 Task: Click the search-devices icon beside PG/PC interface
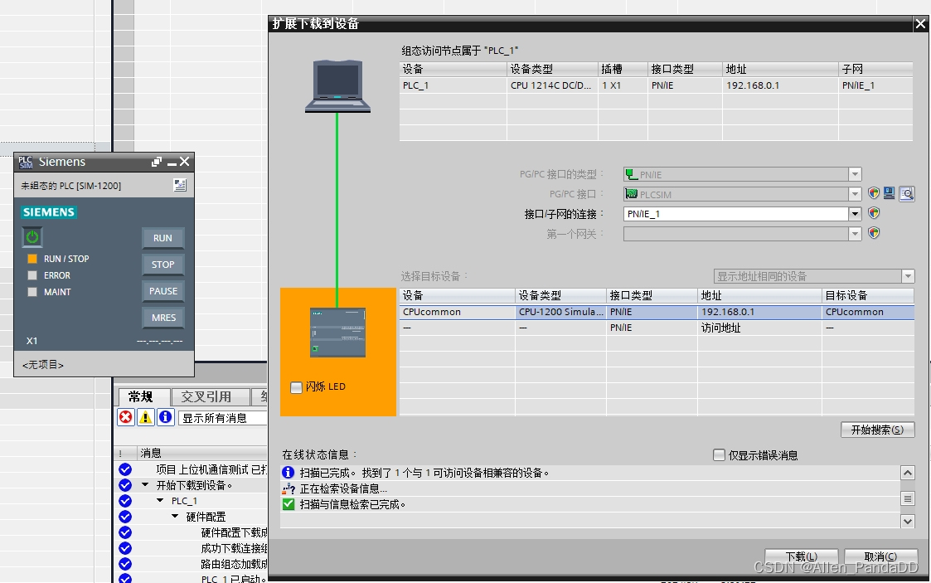[x=907, y=193]
